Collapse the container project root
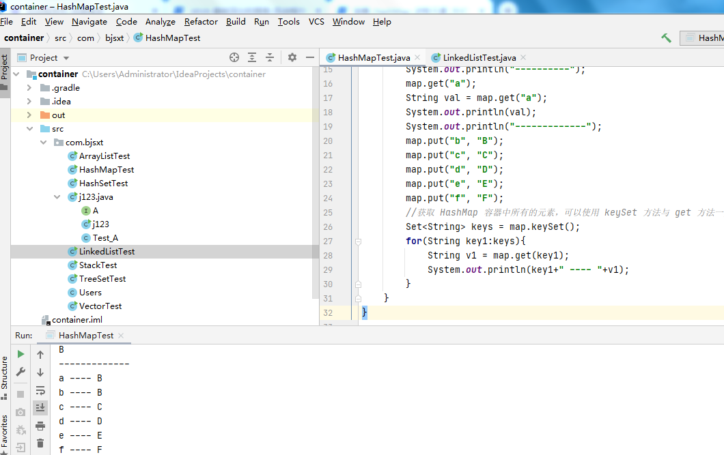Screen dimensions: 724x455 [x=16, y=74]
